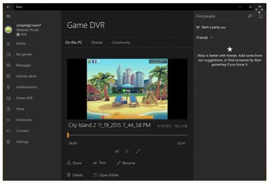This screenshot has height=183, width=270.
Task: Open Activity alerts in sidebar
Action: point(27,76)
